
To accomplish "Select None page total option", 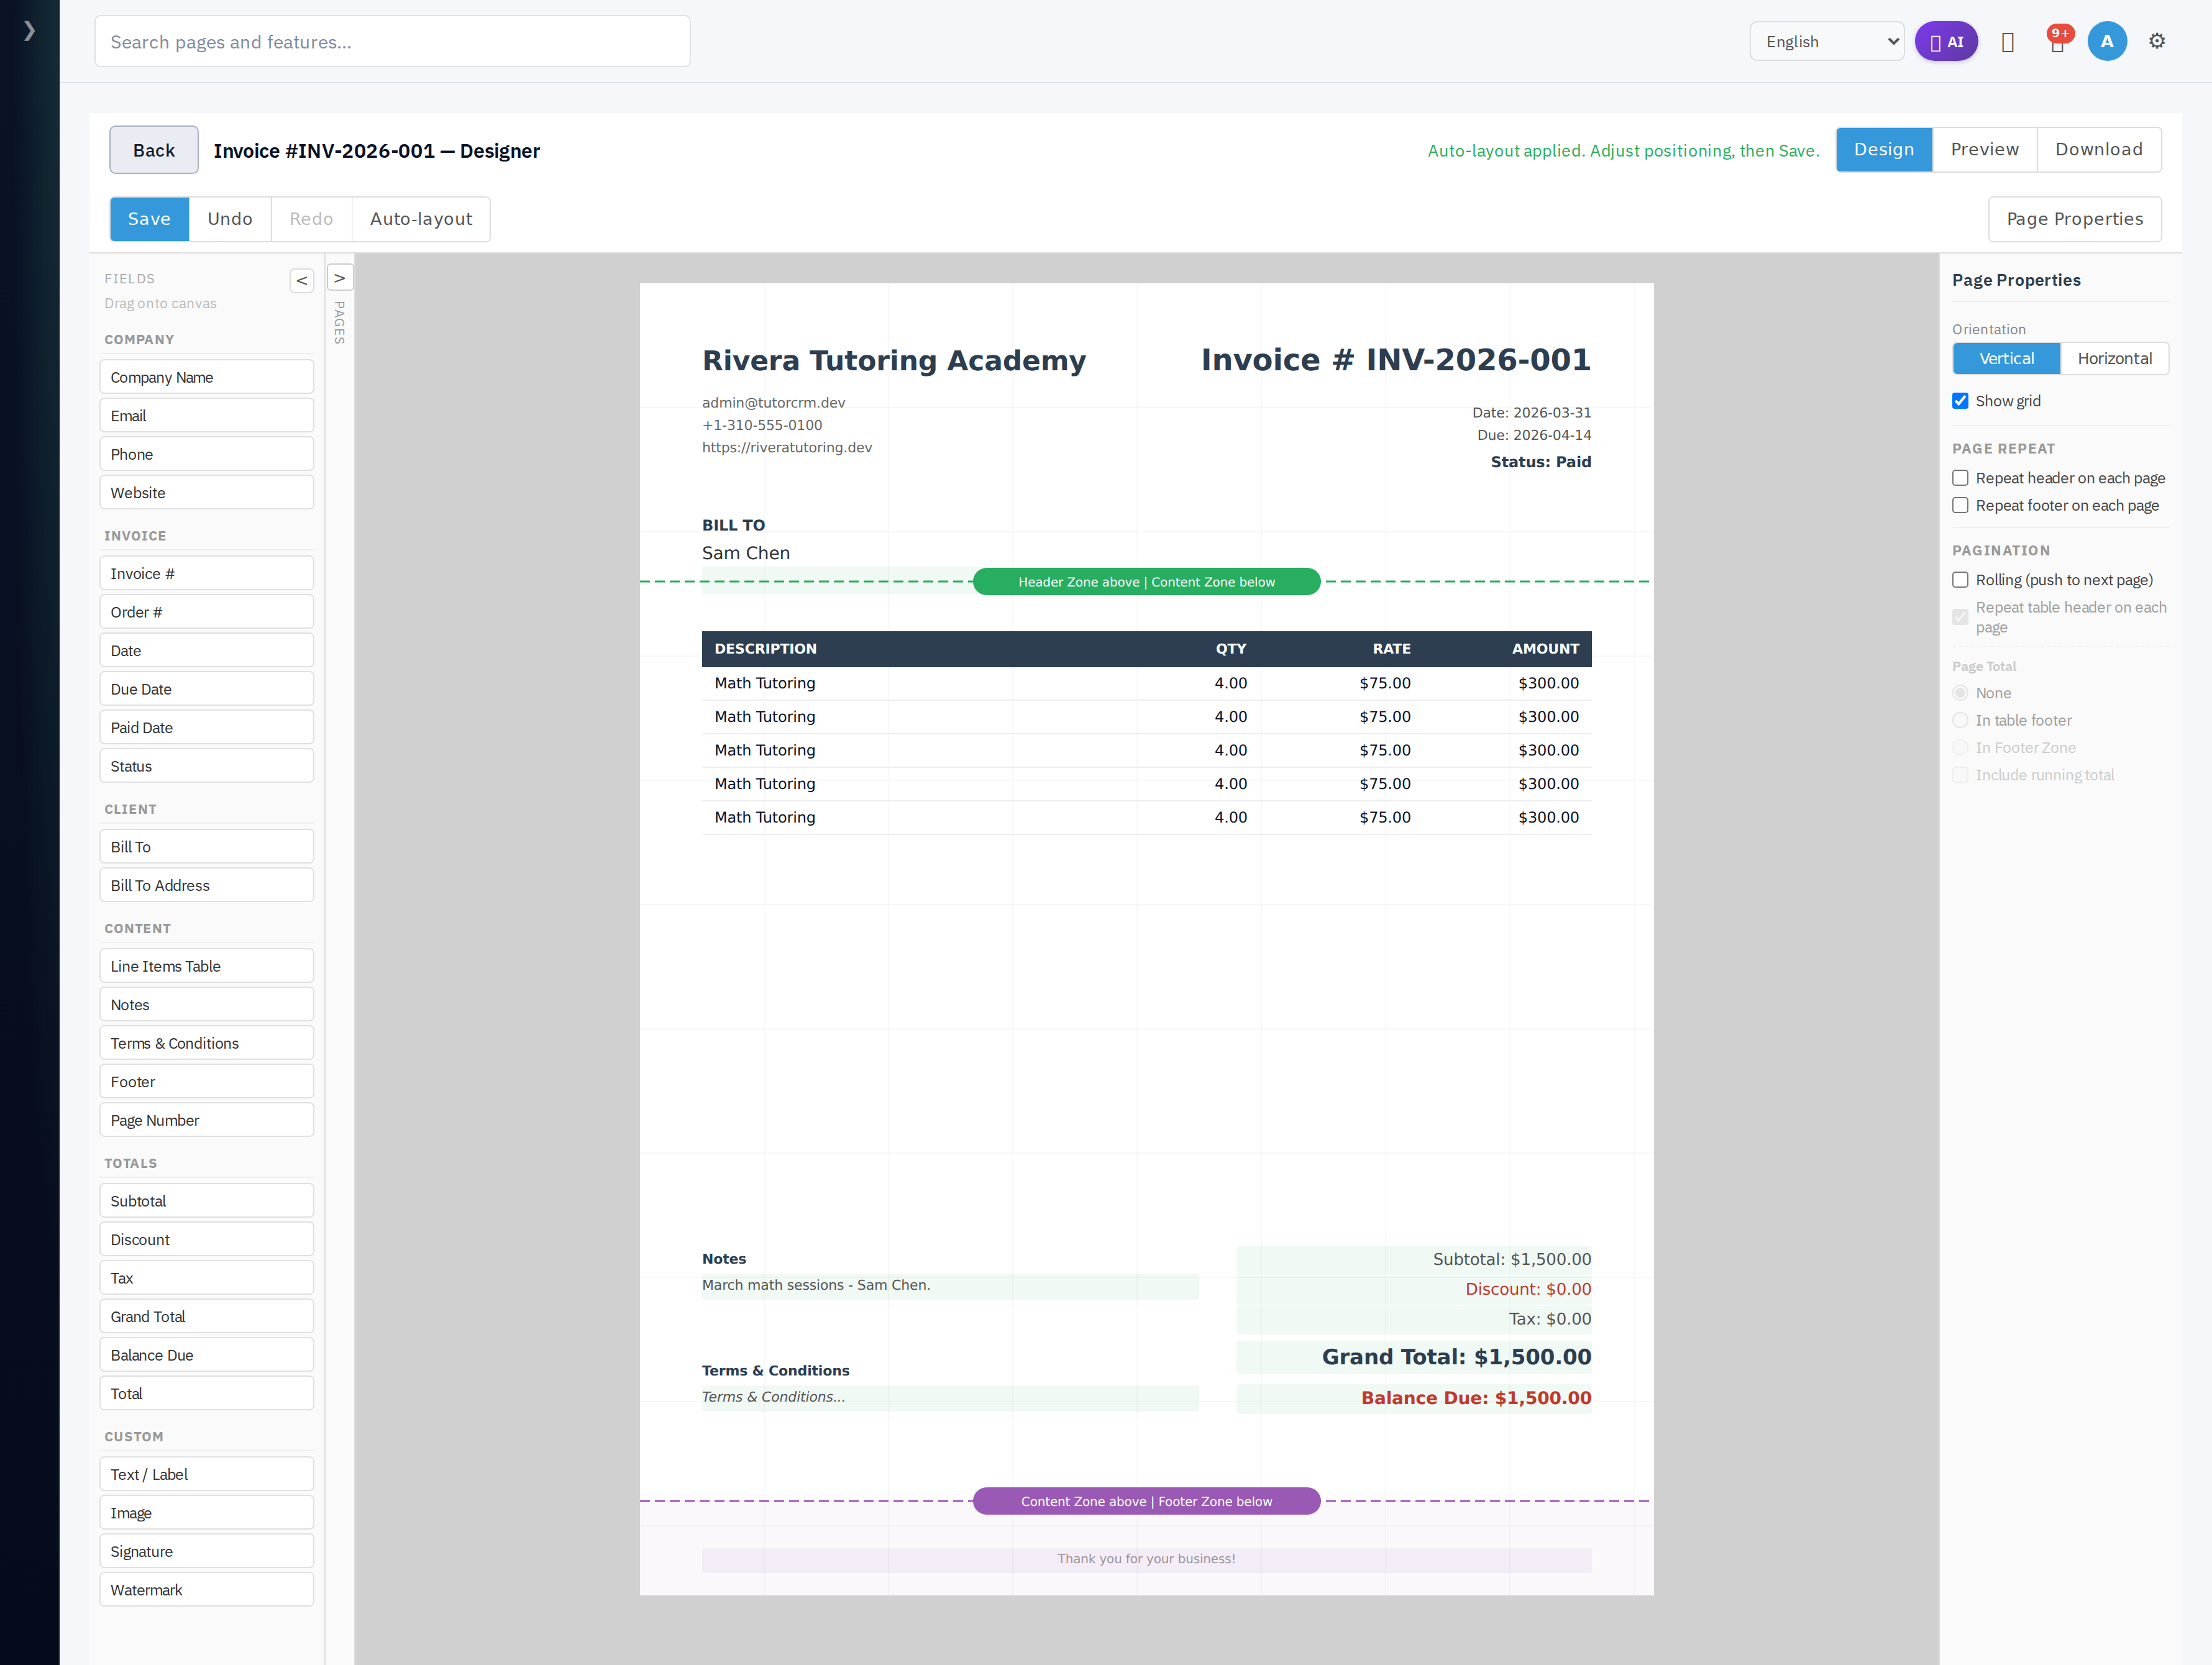I will 1959,693.
